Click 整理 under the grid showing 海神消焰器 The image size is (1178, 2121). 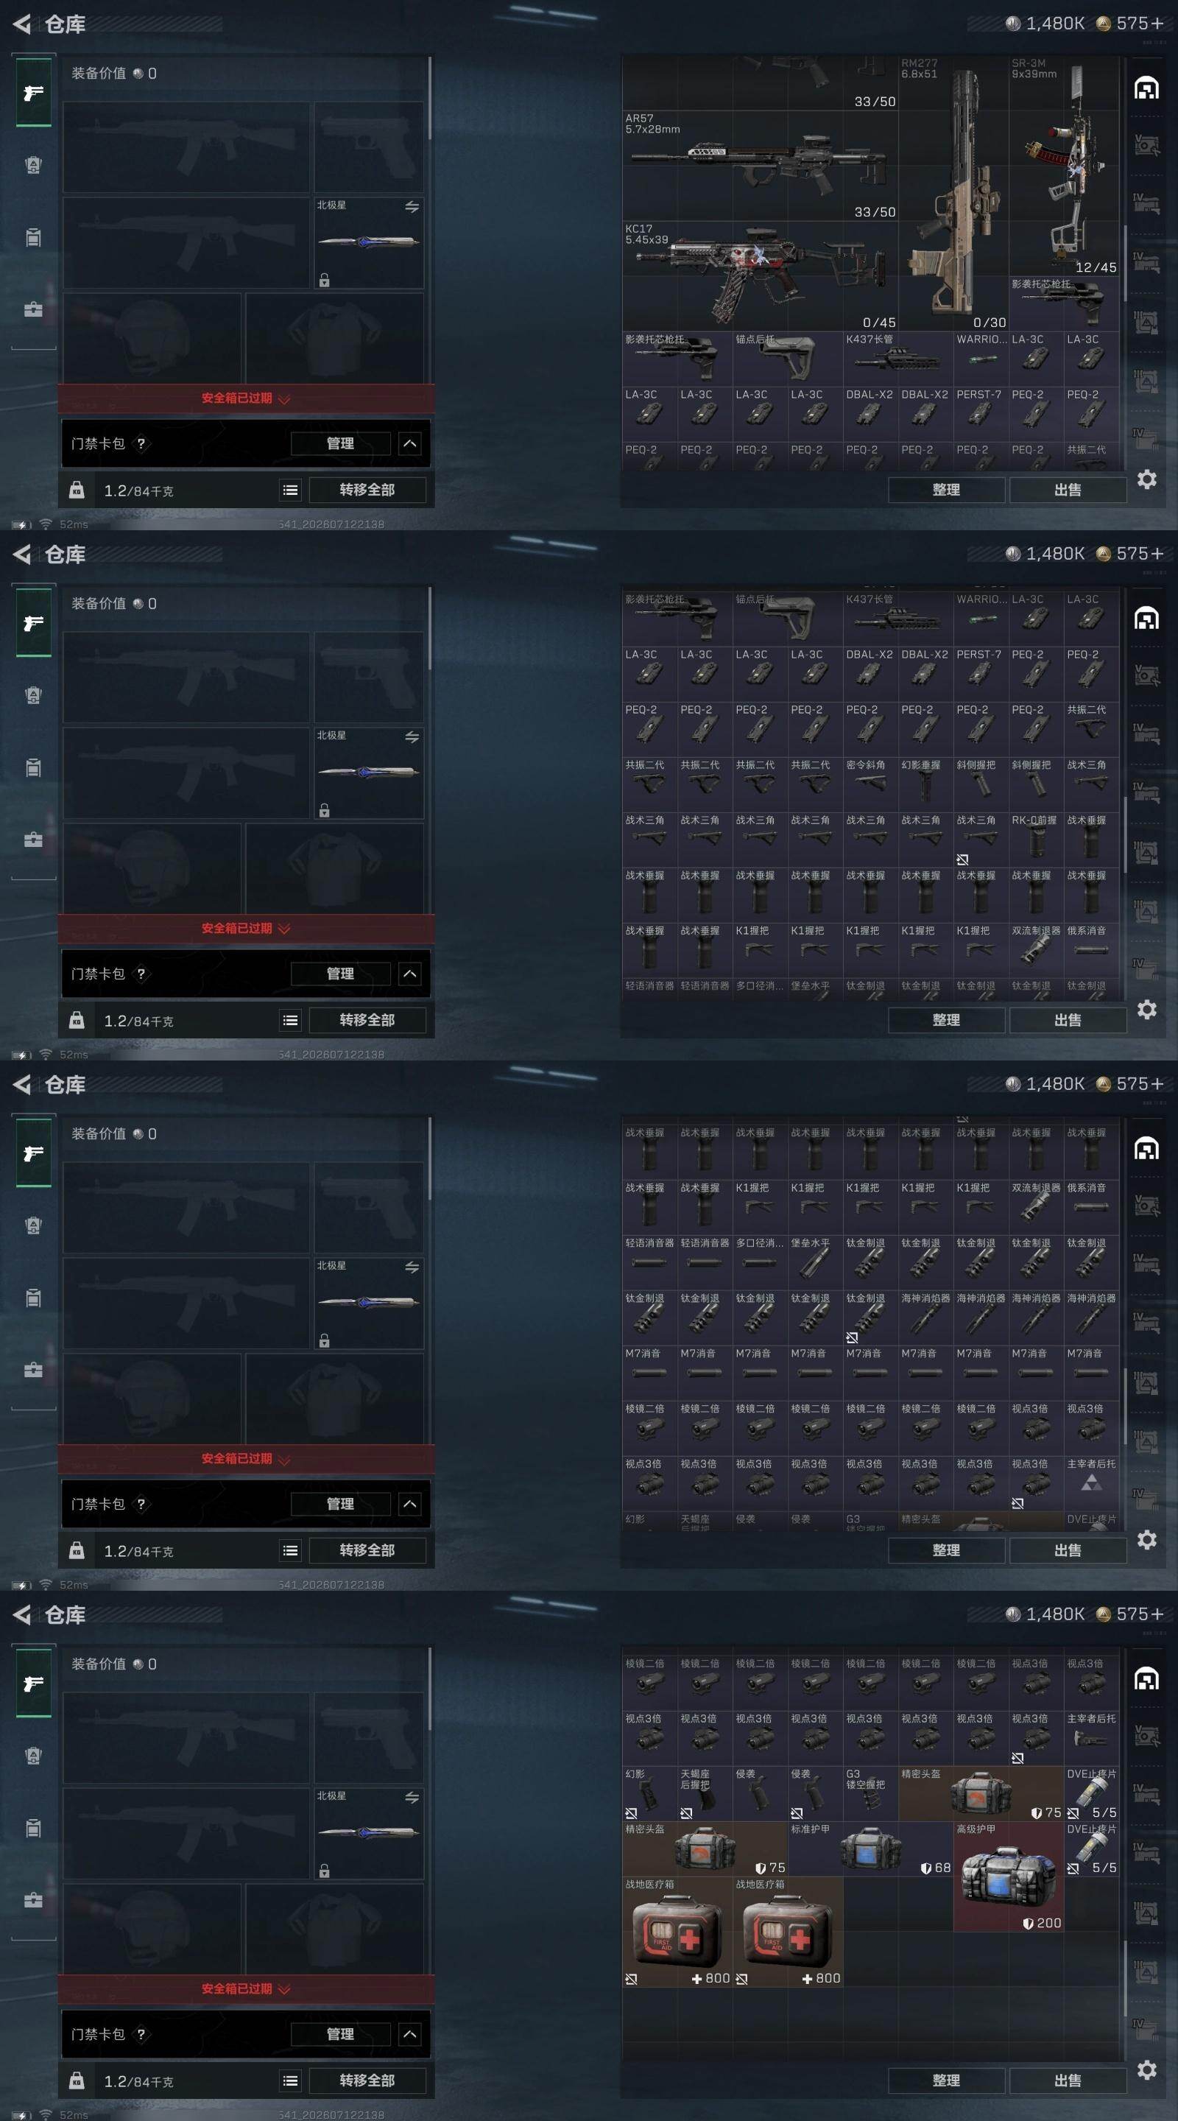tap(947, 1550)
